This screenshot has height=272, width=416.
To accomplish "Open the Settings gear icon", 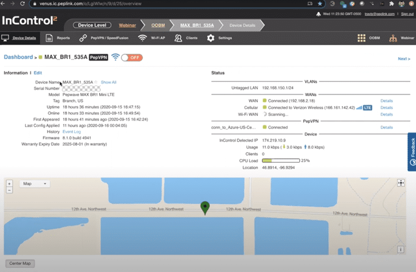I will coord(211,38).
